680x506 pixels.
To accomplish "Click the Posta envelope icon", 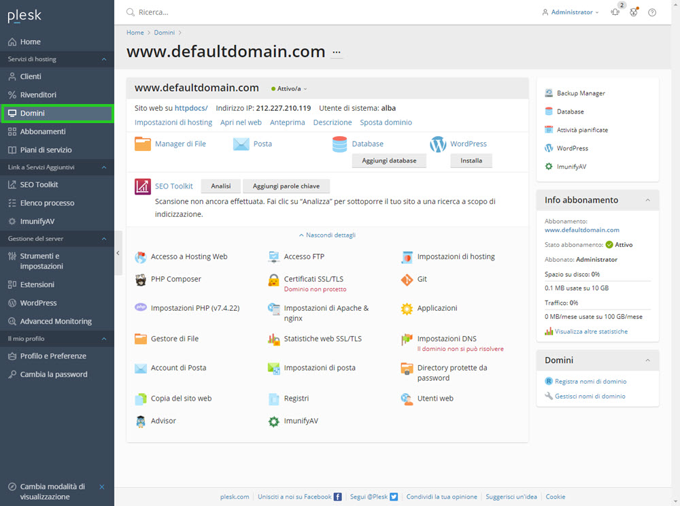I will click(x=241, y=144).
